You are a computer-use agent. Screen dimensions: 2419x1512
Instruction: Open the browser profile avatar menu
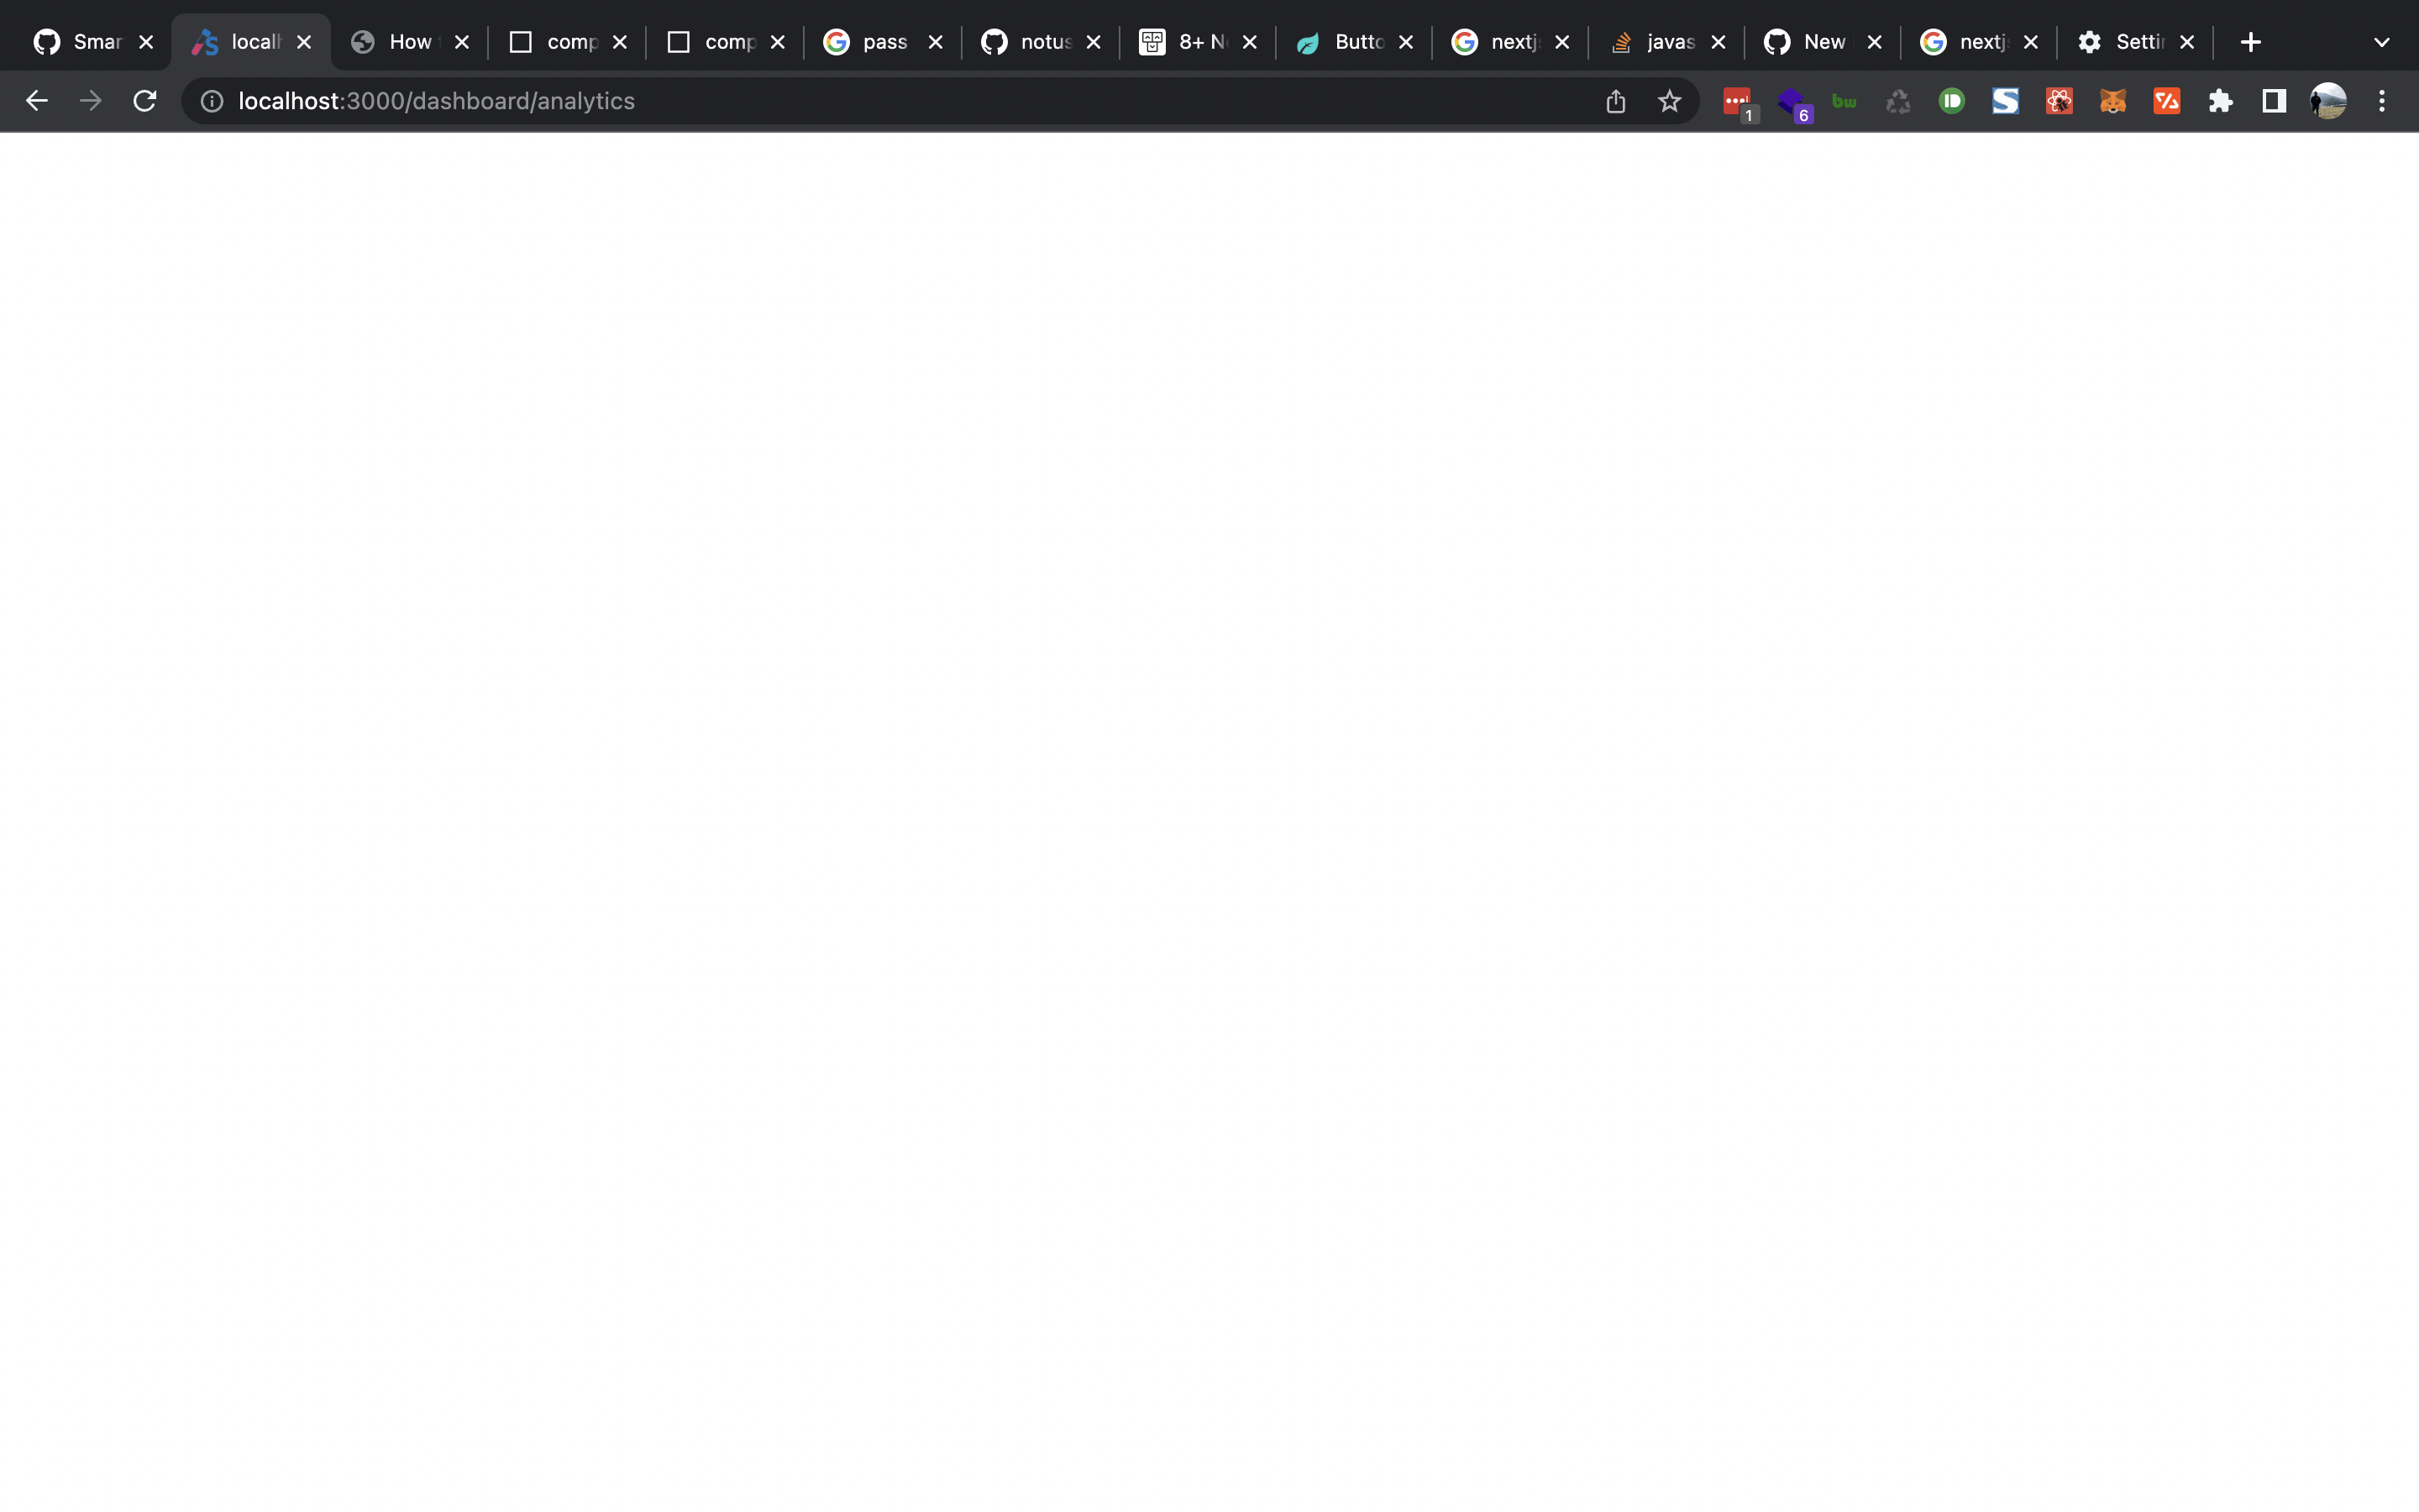pos(2328,100)
